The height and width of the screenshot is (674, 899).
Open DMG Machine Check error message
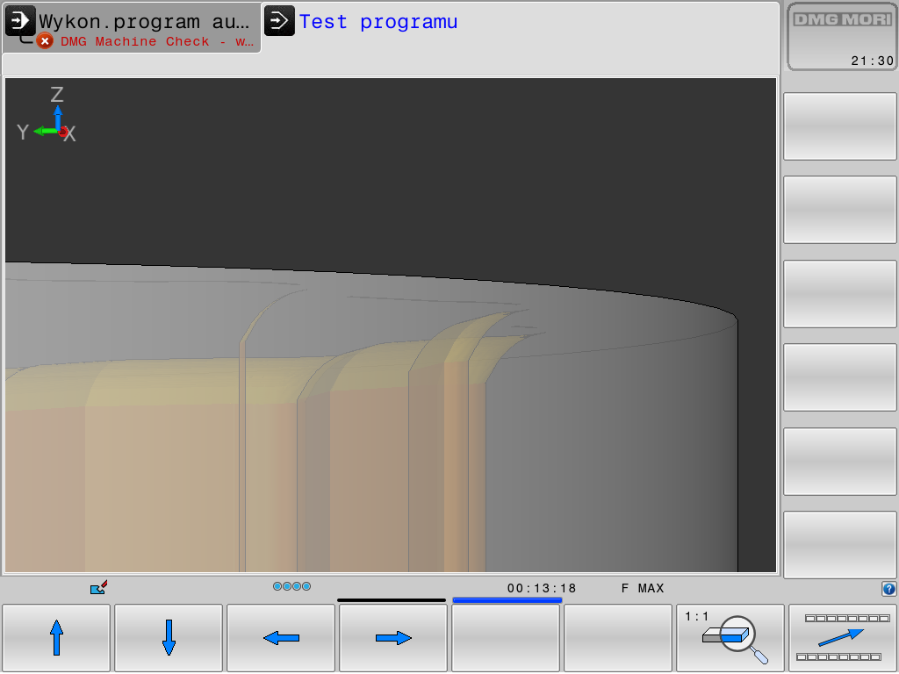point(157,41)
